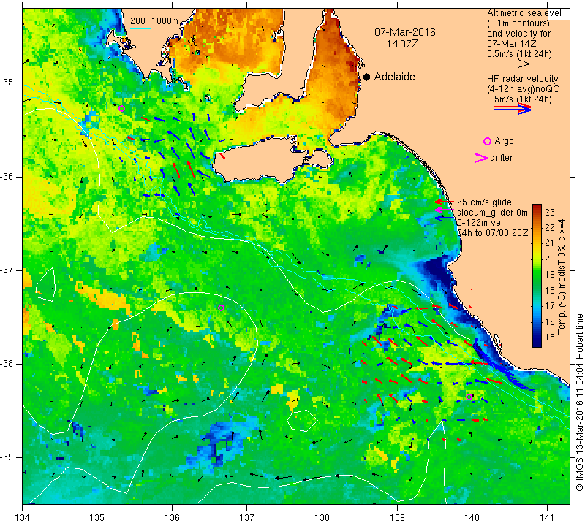This screenshot has height=526, width=585.
Task: Click the magenta Argo legend circle
Action: tap(487, 141)
